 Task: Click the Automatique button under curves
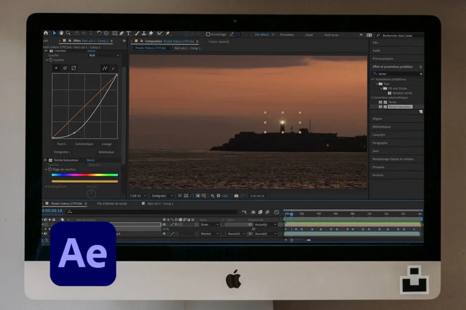click(84, 144)
